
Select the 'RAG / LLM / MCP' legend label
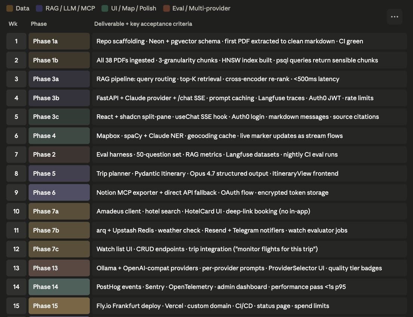tap(70, 9)
